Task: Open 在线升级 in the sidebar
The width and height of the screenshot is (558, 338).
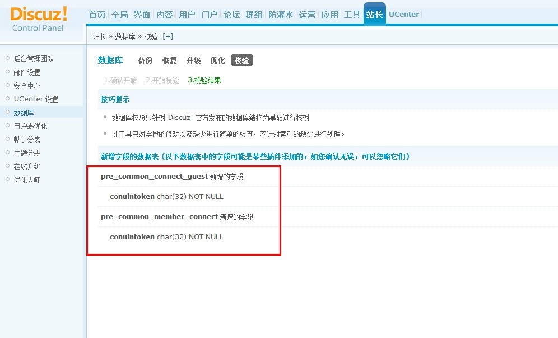Action: coord(27,166)
